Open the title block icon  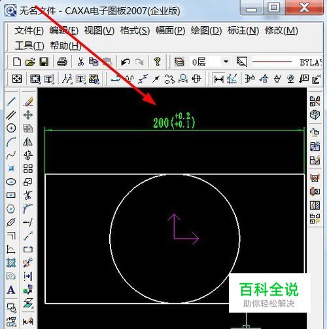point(48,79)
